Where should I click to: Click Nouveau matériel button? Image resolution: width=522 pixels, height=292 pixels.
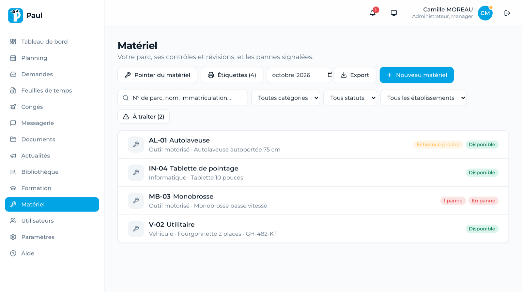tap(417, 75)
